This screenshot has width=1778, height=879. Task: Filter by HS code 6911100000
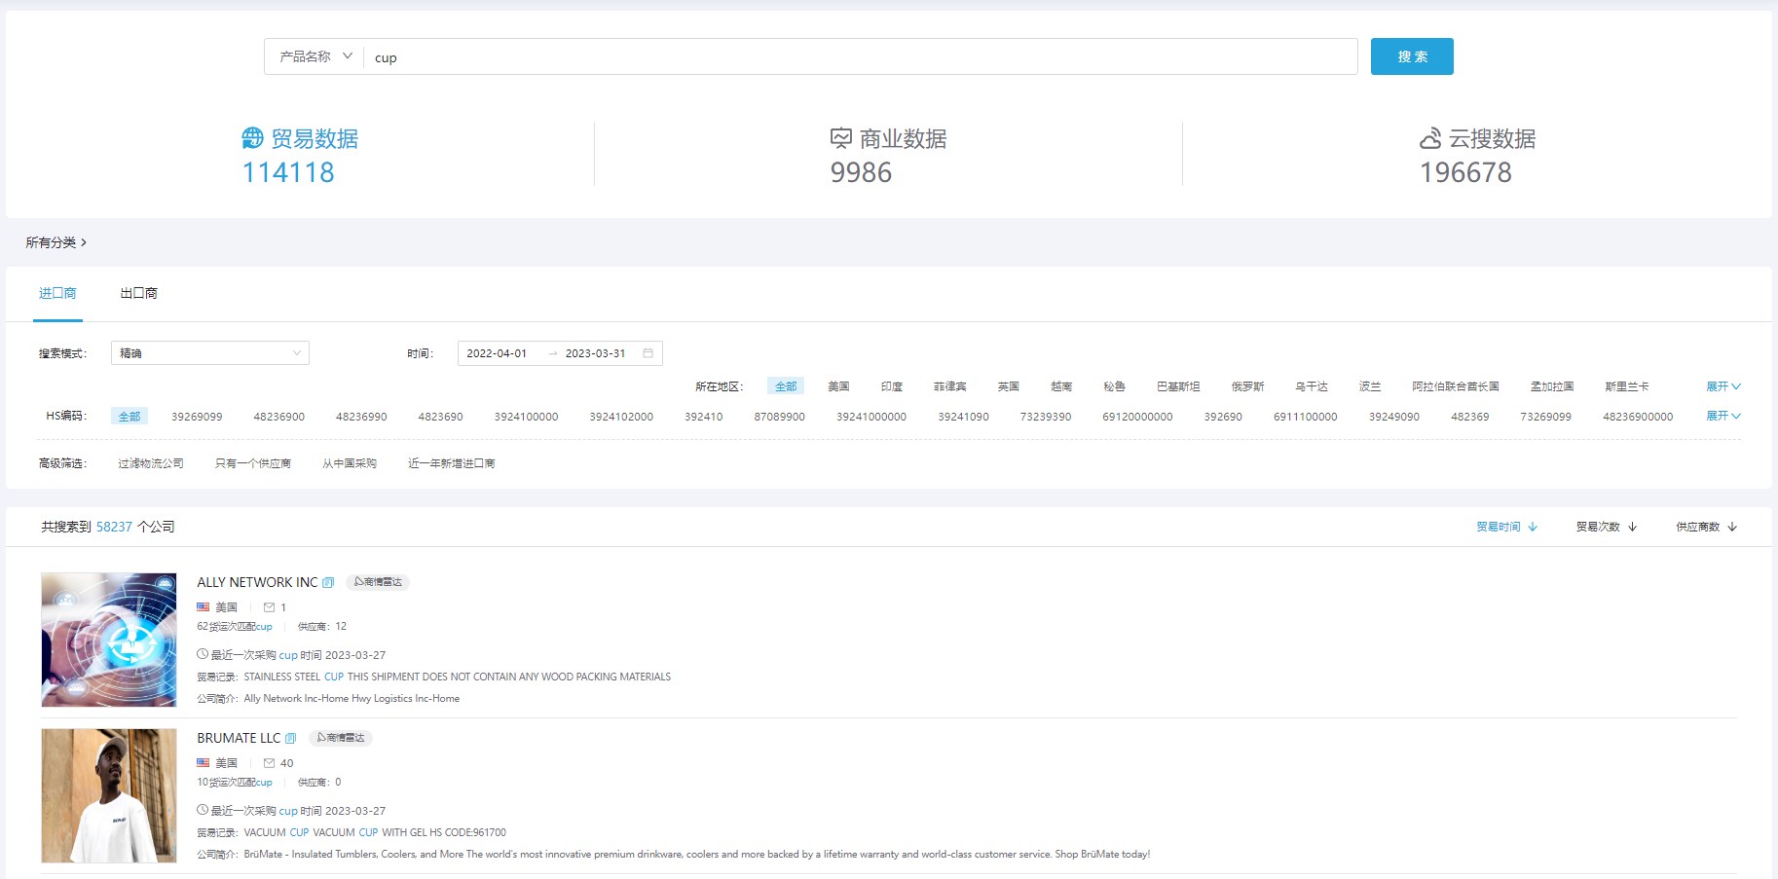1306,417
